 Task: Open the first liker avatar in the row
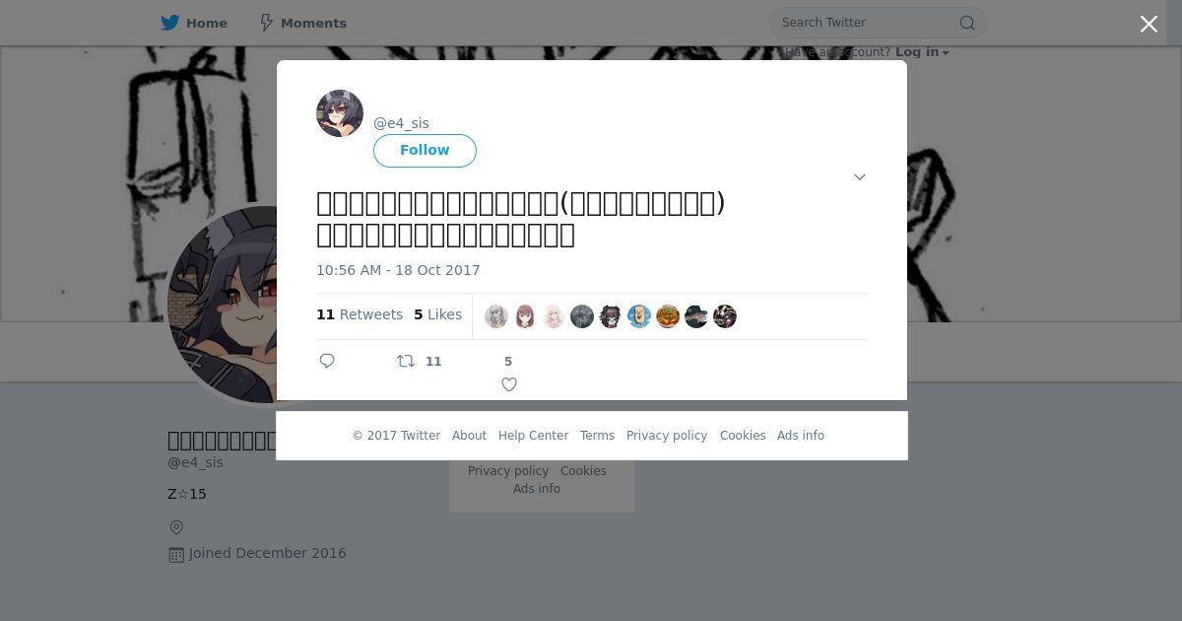[496, 316]
